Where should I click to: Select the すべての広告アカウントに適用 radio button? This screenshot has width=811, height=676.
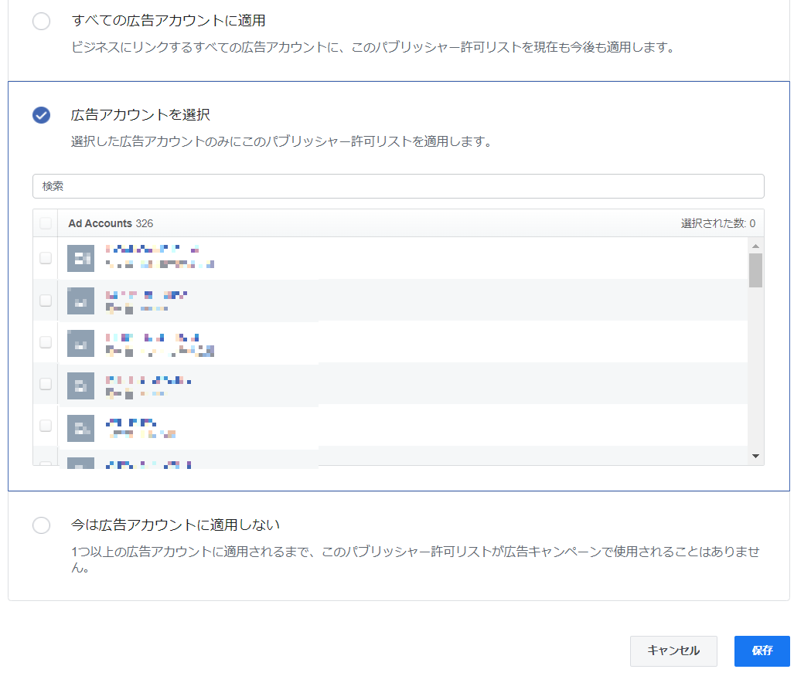pos(41,22)
